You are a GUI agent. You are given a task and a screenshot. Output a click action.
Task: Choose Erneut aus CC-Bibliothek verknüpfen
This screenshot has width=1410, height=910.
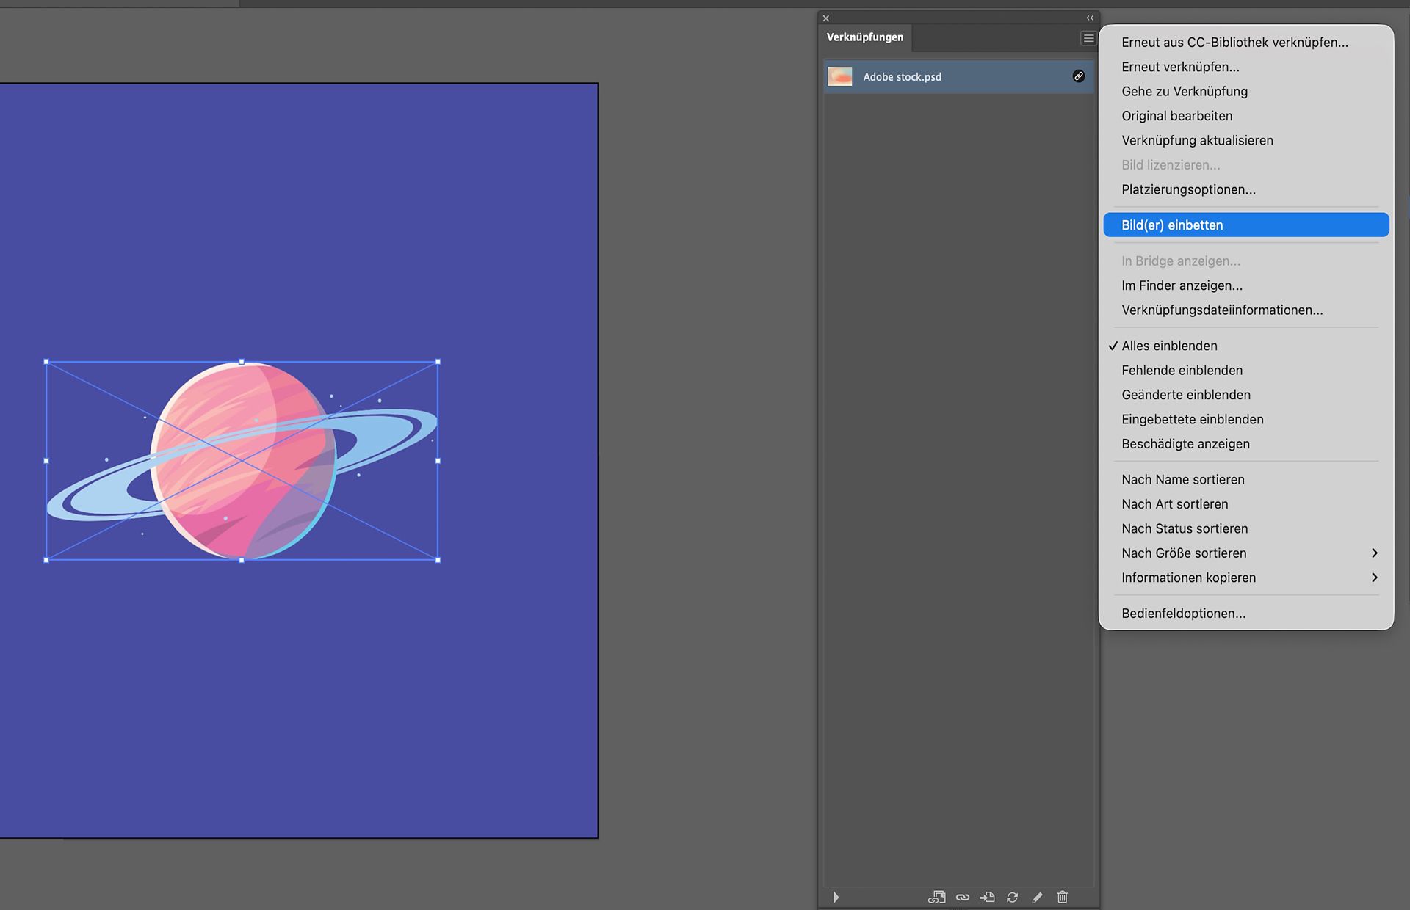click(x=1246, y=43)
